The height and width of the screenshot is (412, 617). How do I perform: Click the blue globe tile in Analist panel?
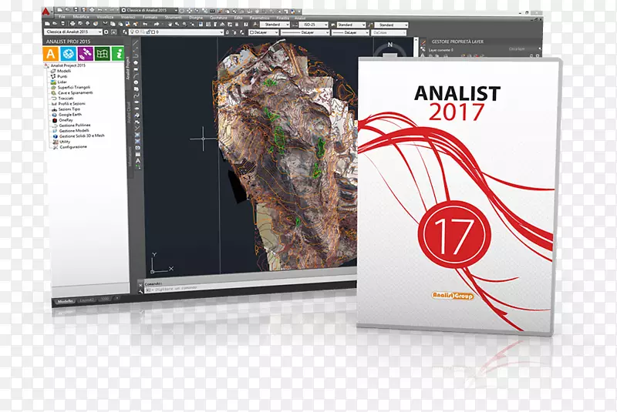point(68,54)
